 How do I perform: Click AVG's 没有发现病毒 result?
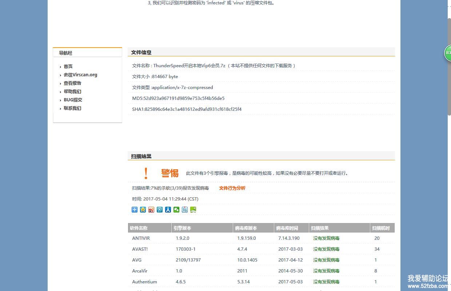[326, 260]
